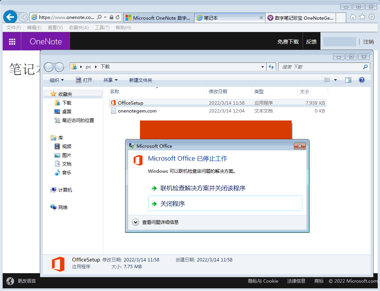The height and width of the screenshot is (291, 380).
Task: Open the IE home page icon
Action: pos(353,17)
